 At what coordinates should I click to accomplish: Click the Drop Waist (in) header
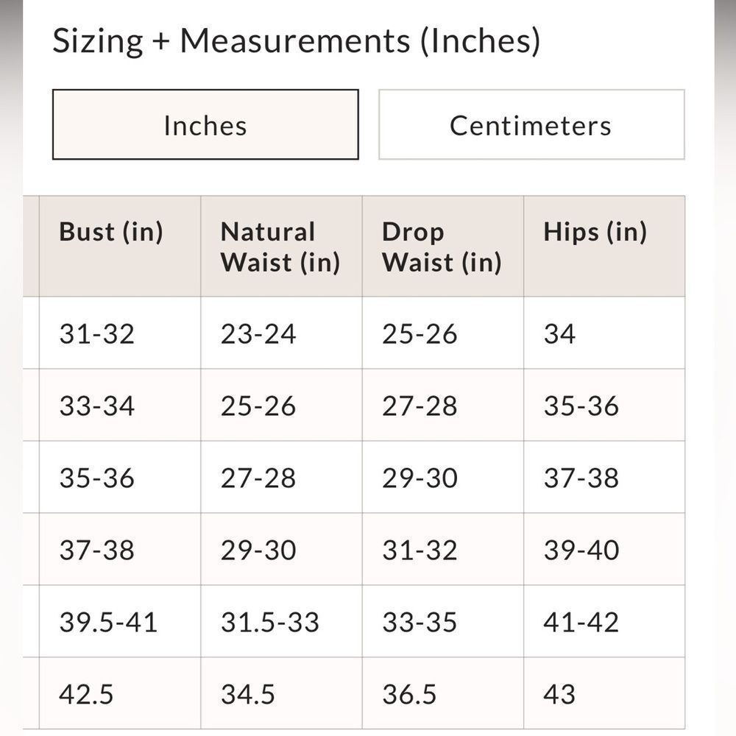pos(442,247)
